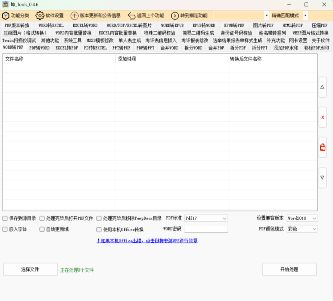Remove selected file with red X button
Viewport: 333px width, 301px height.
coord(323,117)
